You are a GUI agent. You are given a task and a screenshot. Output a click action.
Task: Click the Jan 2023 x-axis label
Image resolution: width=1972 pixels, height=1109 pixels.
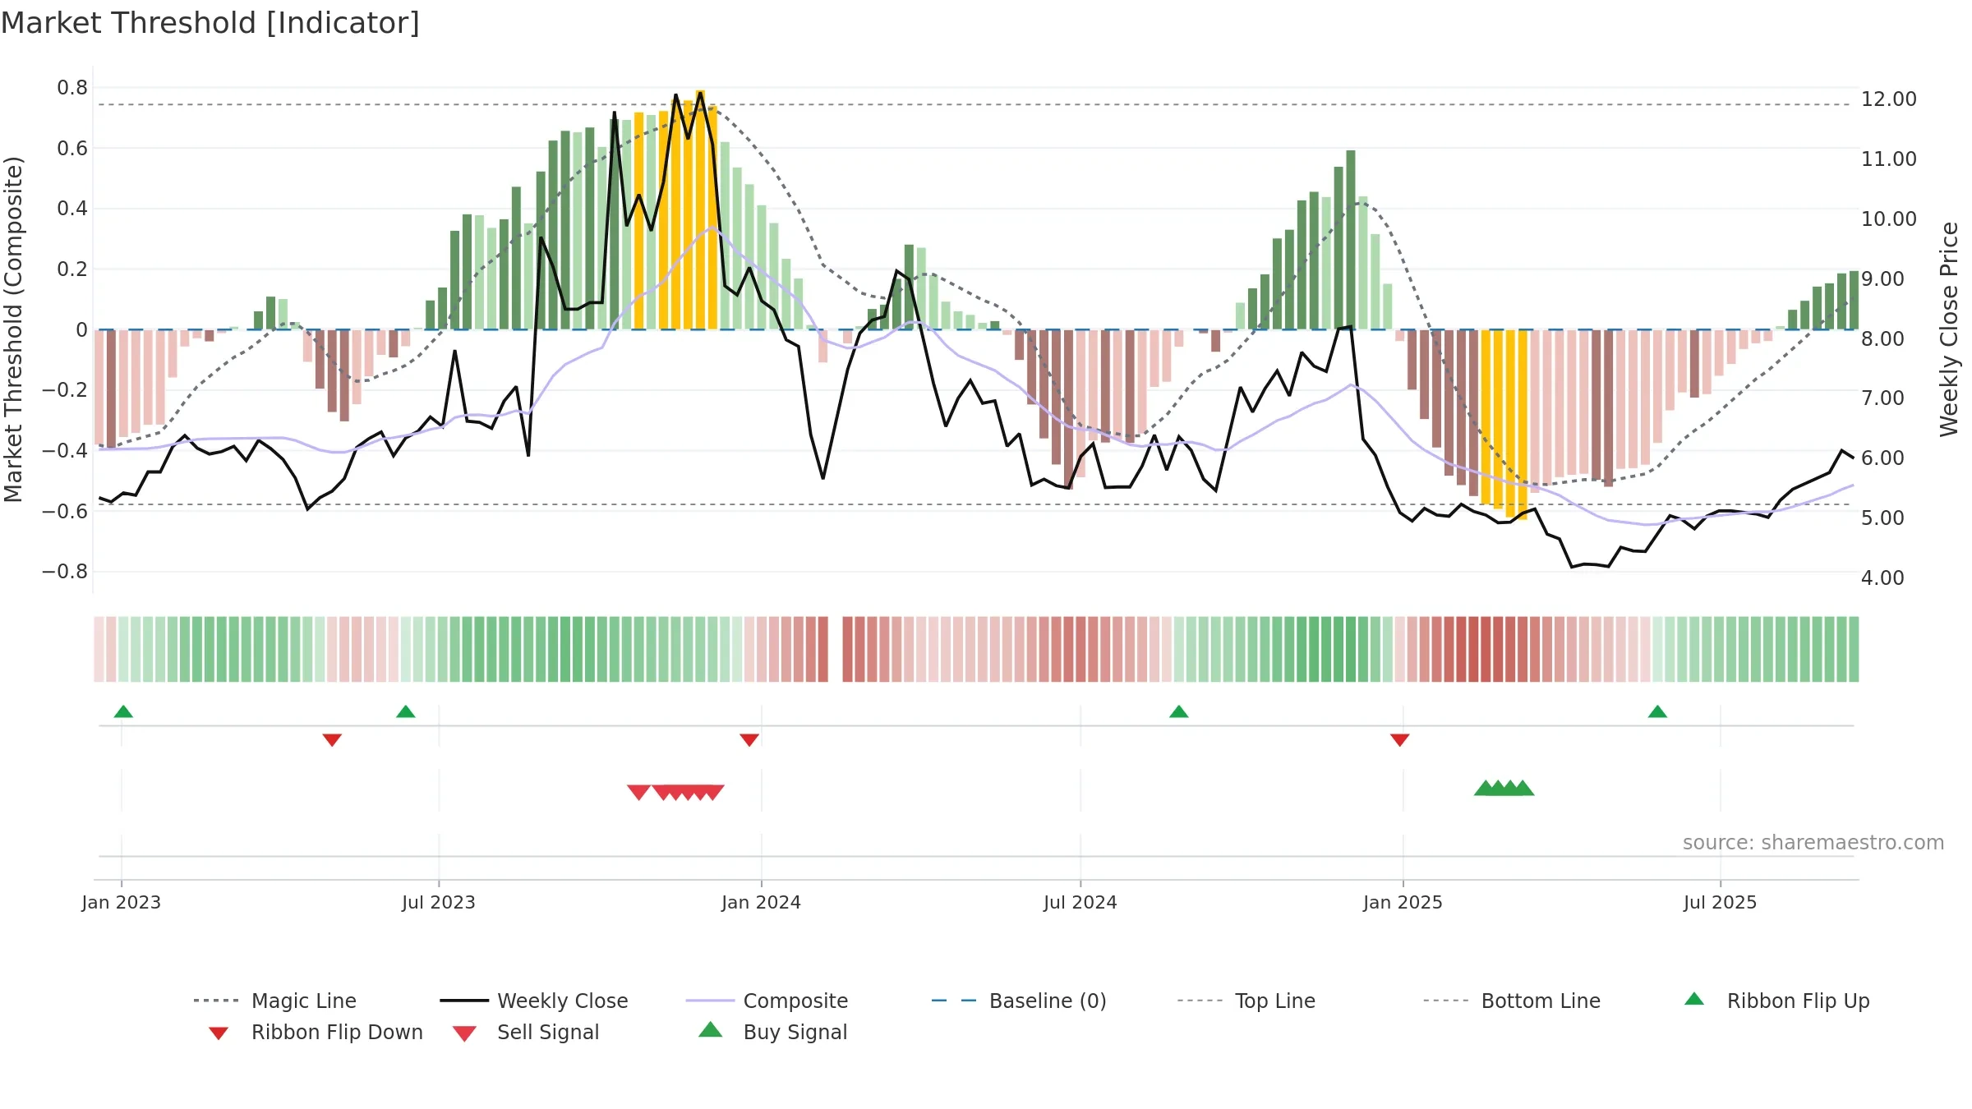point(122,902)
